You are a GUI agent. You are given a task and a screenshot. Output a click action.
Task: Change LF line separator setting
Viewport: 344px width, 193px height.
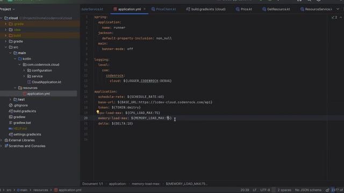(254, 190)
